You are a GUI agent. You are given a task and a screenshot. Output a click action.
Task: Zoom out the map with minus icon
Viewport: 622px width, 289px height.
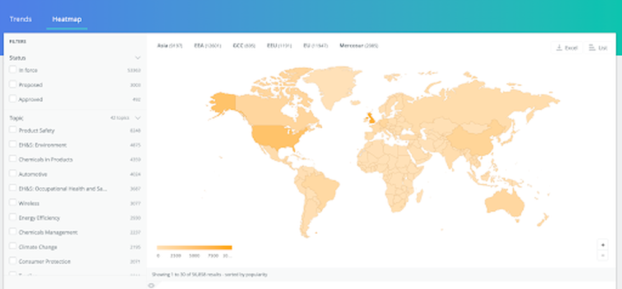click(603, 256)
